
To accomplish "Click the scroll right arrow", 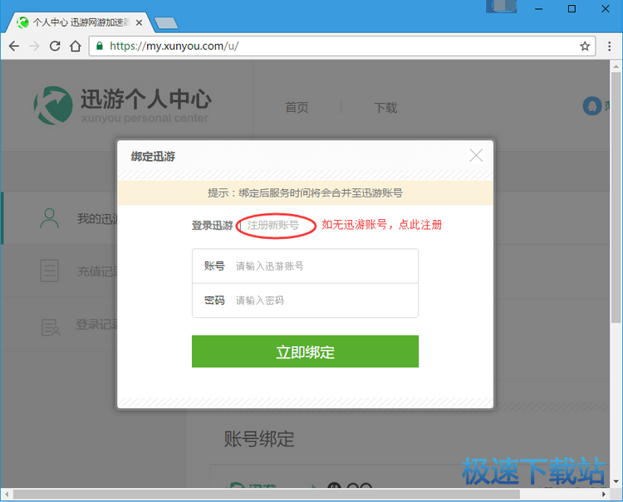I will [x=604, y=495].
